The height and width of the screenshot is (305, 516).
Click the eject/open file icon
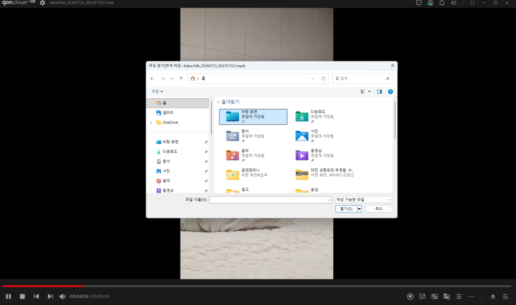click(493, 296)
